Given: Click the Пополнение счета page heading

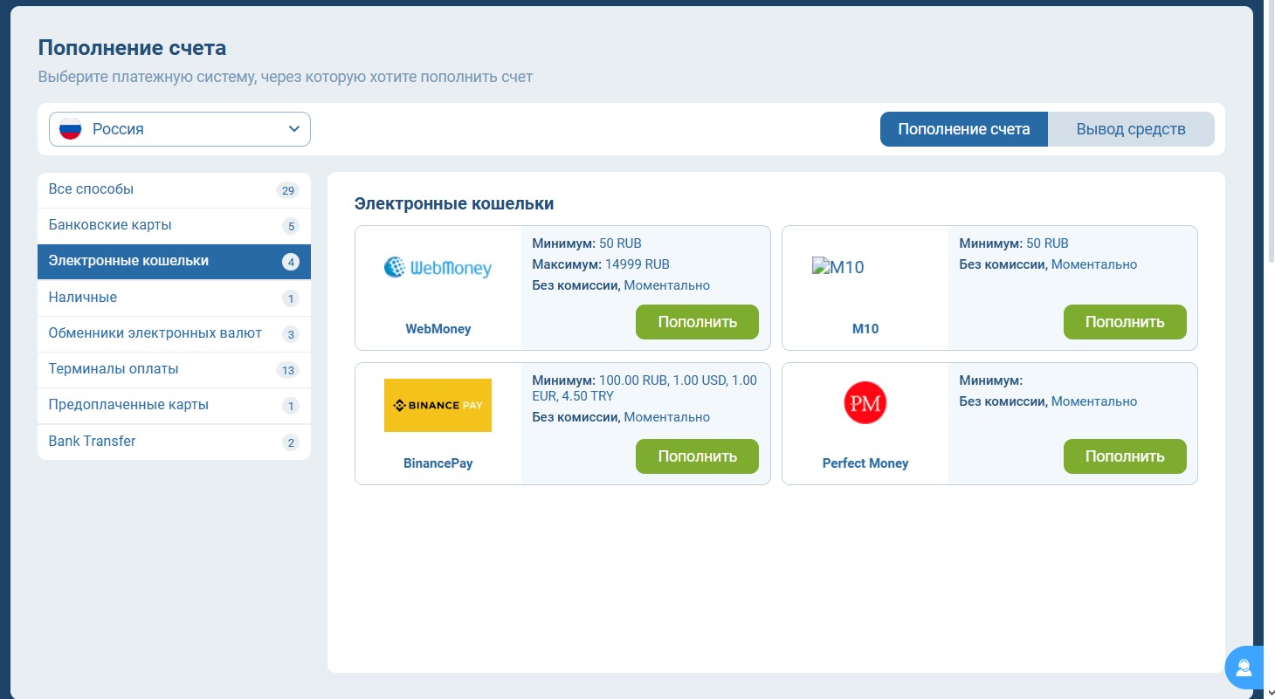Looking at the screenshot, I should [132, 48].
